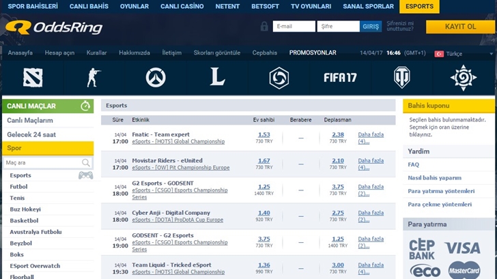Select the MasterCard payment logo

[464, 270]
